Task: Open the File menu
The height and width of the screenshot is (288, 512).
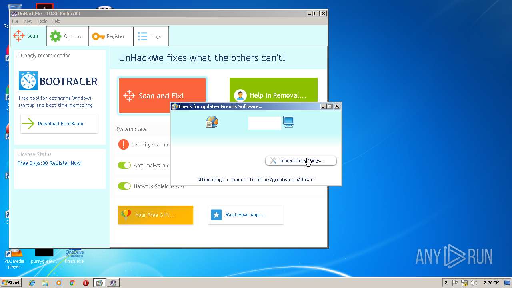Action: click(x=15, y=21)
